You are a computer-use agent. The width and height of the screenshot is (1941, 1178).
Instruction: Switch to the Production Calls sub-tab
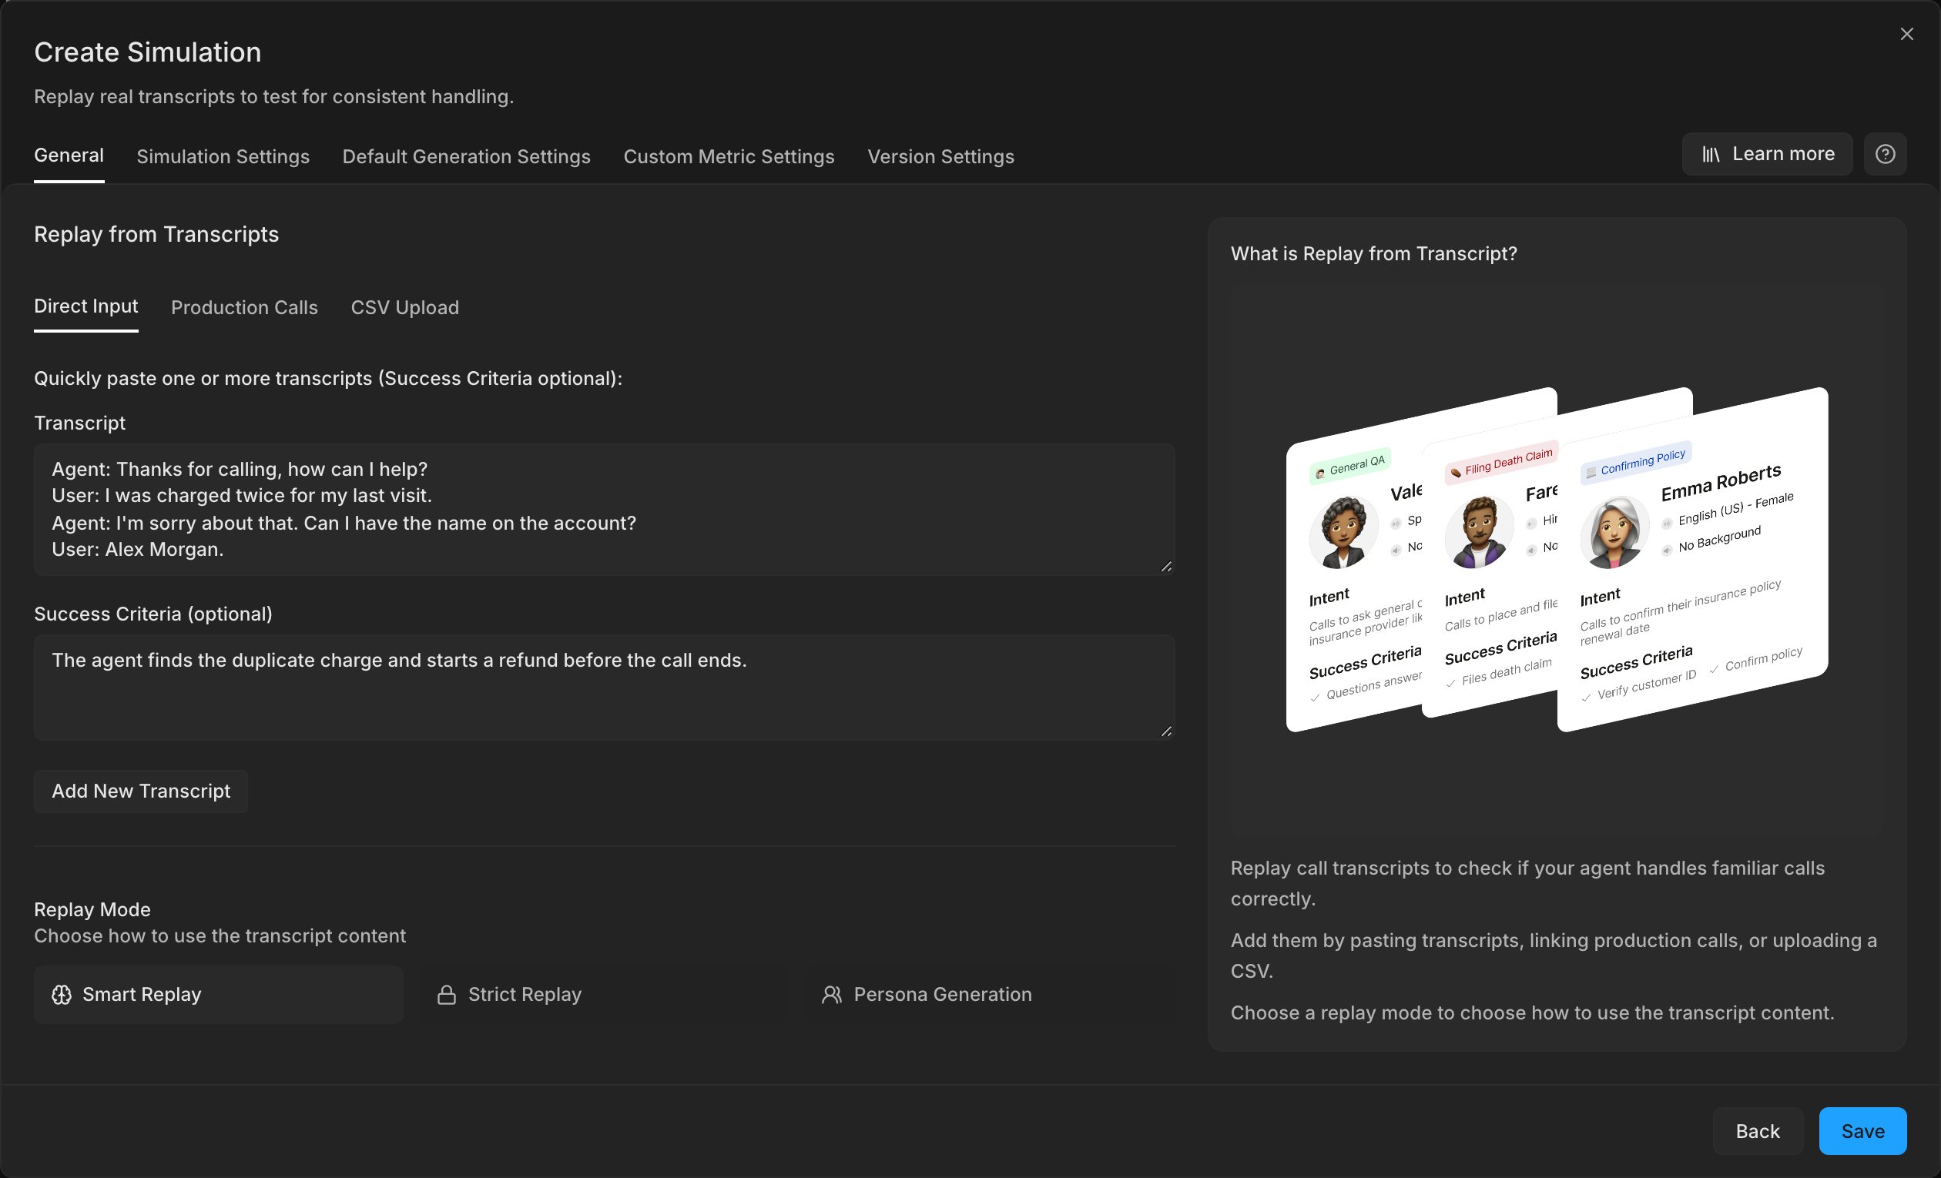tap(244, 308)
